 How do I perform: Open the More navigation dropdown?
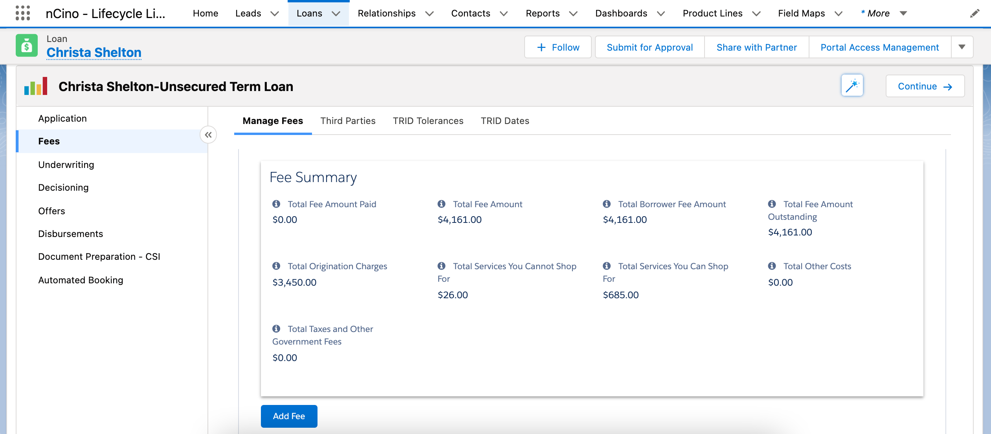[883, 13]
